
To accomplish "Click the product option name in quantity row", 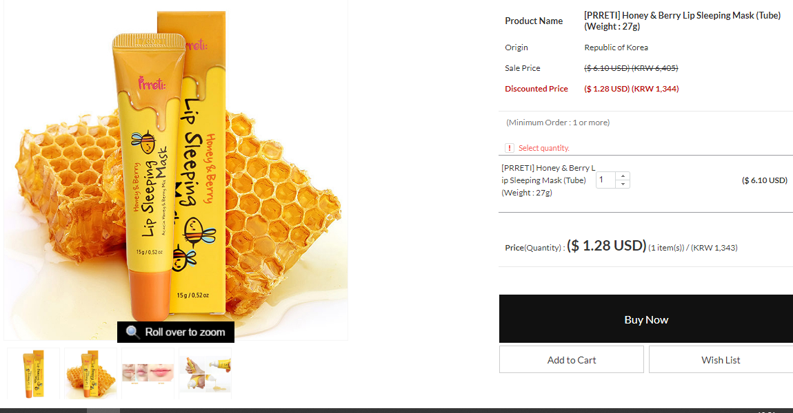I will [x=548, y=180].
